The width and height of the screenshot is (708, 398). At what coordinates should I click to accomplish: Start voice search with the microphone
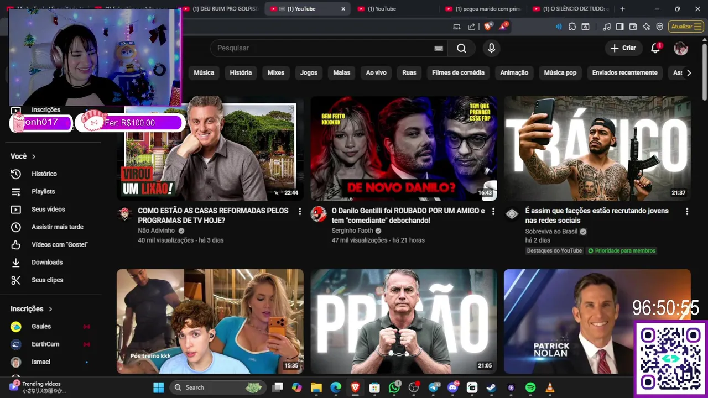point(491,48)
